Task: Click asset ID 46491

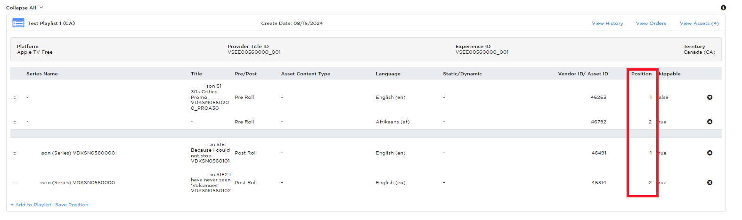Action: pyautogui.click(x=599, y=153)
